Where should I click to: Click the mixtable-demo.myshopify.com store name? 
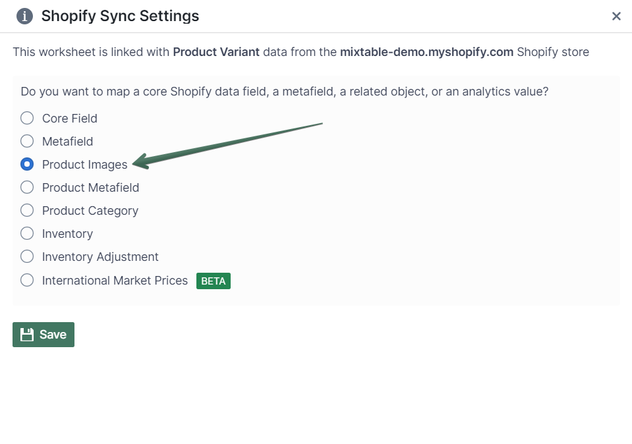tap(424, 51)
